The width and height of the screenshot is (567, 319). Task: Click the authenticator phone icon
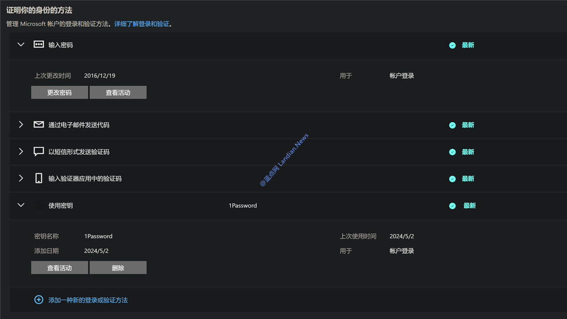pos(39,179)
